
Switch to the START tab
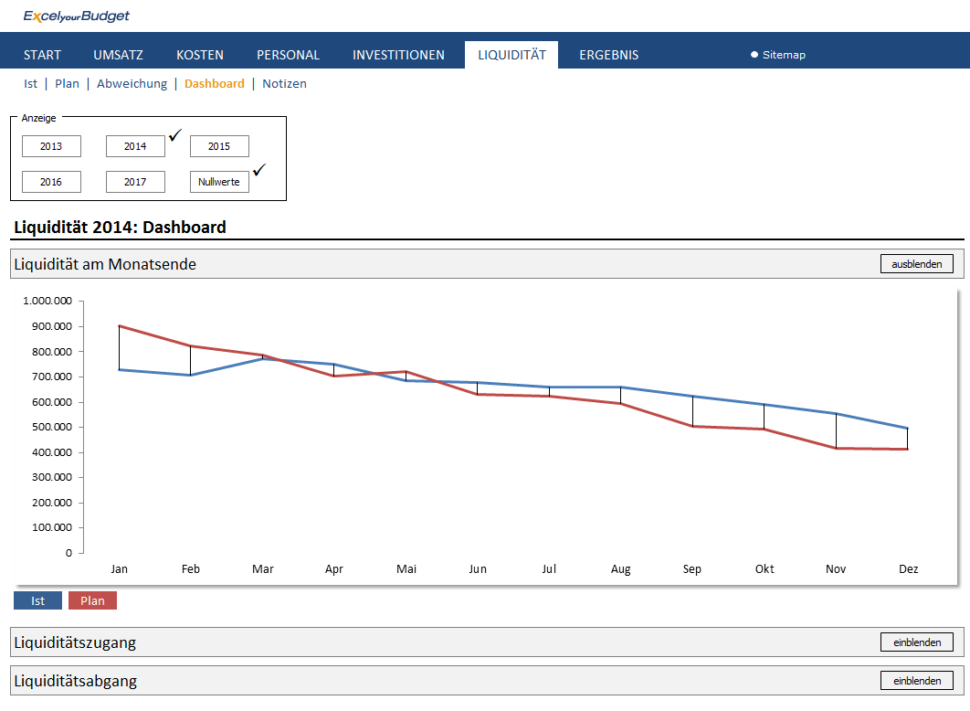click(x=43, y=55)
